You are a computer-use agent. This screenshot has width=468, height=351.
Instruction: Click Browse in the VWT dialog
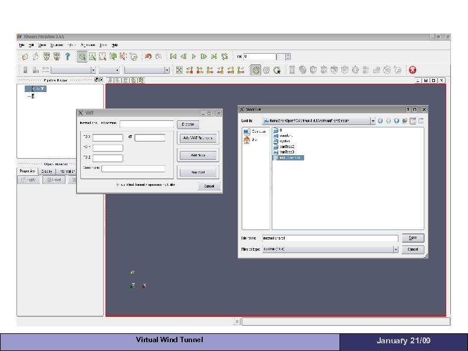[188, 124]
